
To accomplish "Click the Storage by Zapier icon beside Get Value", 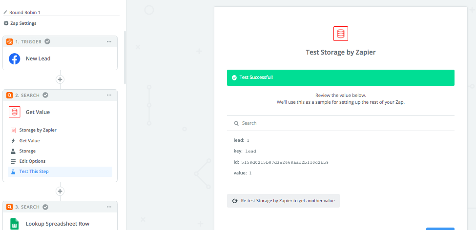I will (15, 112).
